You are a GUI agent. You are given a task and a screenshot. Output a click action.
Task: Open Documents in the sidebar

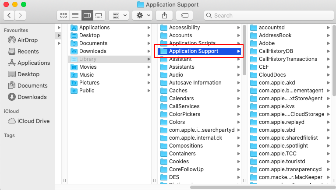(x=28, y=85)
